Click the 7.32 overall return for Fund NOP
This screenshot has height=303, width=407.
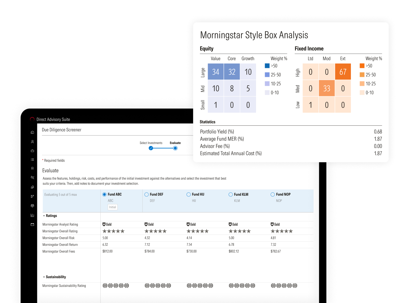(273, 245)
